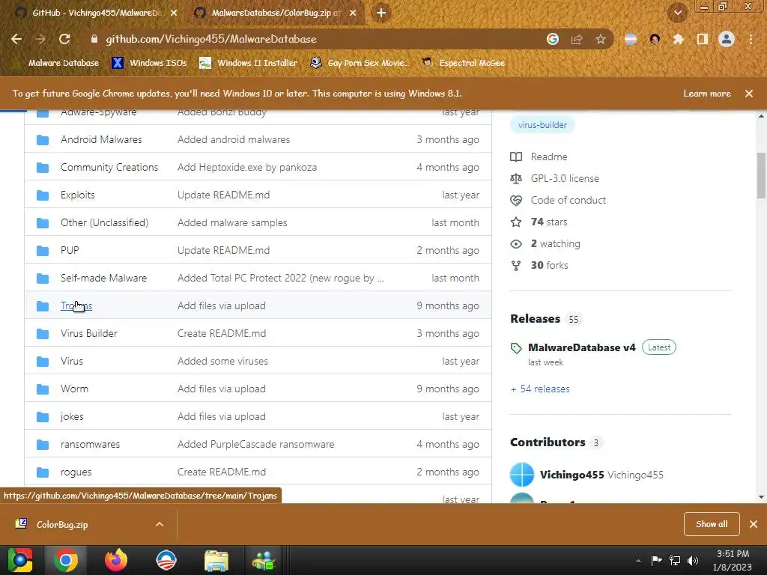Switch to the MalwareDatabase/ColorBug.zip tab
Image resolution: width=767 pixels, height=575 pixels.
tap(276, 13)
